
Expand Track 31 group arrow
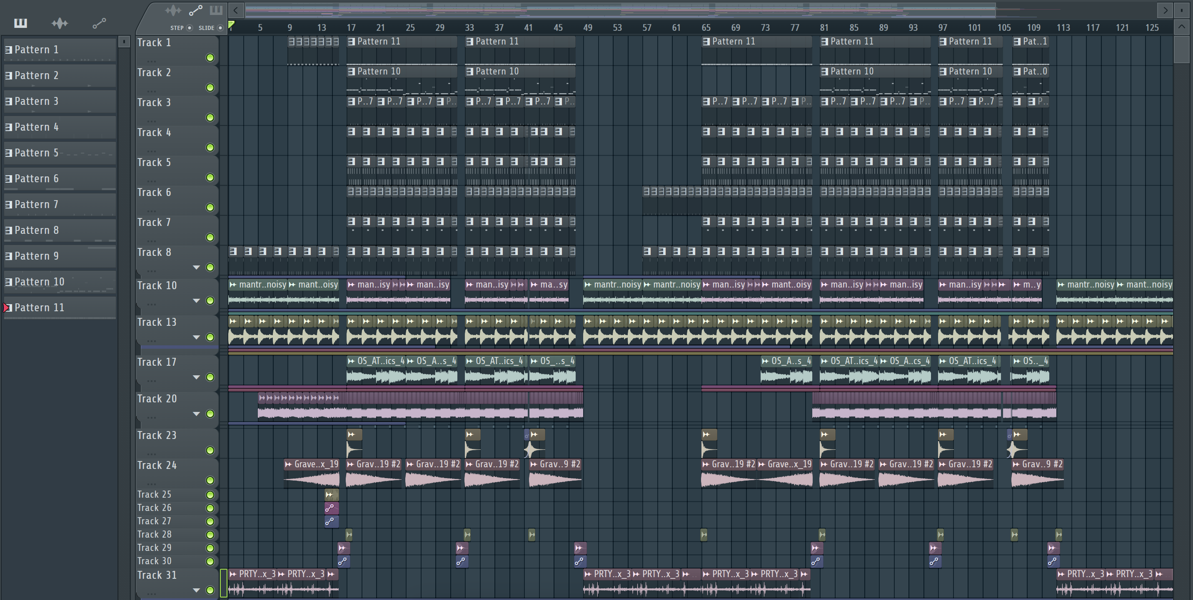point(196,590)
